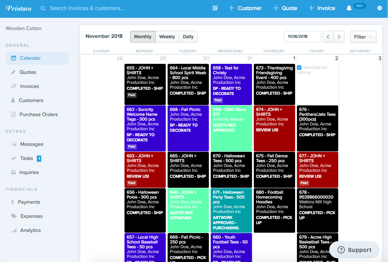Click the Analytics bar chart icon
The width and height of the screenshot is (388, 262).
pos(14,230)
